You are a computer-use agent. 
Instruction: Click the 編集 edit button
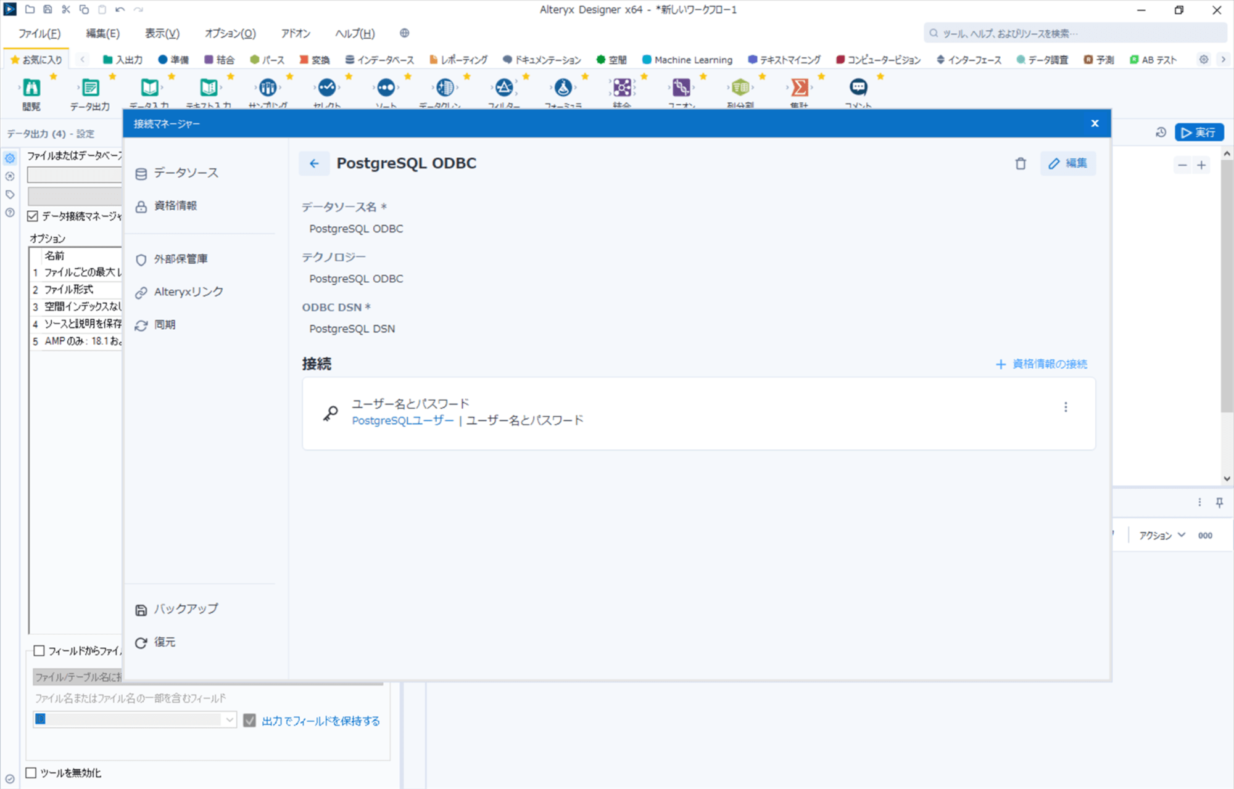point(1068,163)
